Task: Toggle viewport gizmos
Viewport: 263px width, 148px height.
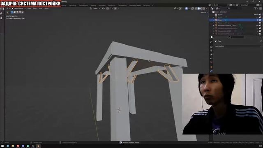Action: pyautogui.click(x=180, y=8)
